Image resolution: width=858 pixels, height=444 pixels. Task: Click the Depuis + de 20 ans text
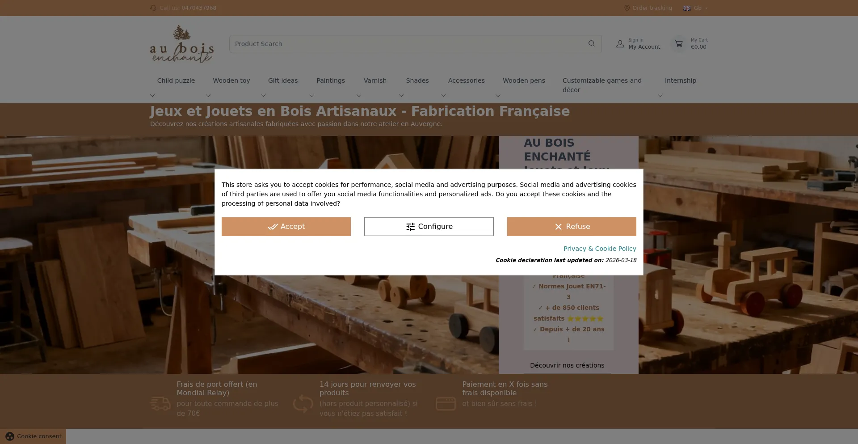pyautogui.click(x=568, y=334)
